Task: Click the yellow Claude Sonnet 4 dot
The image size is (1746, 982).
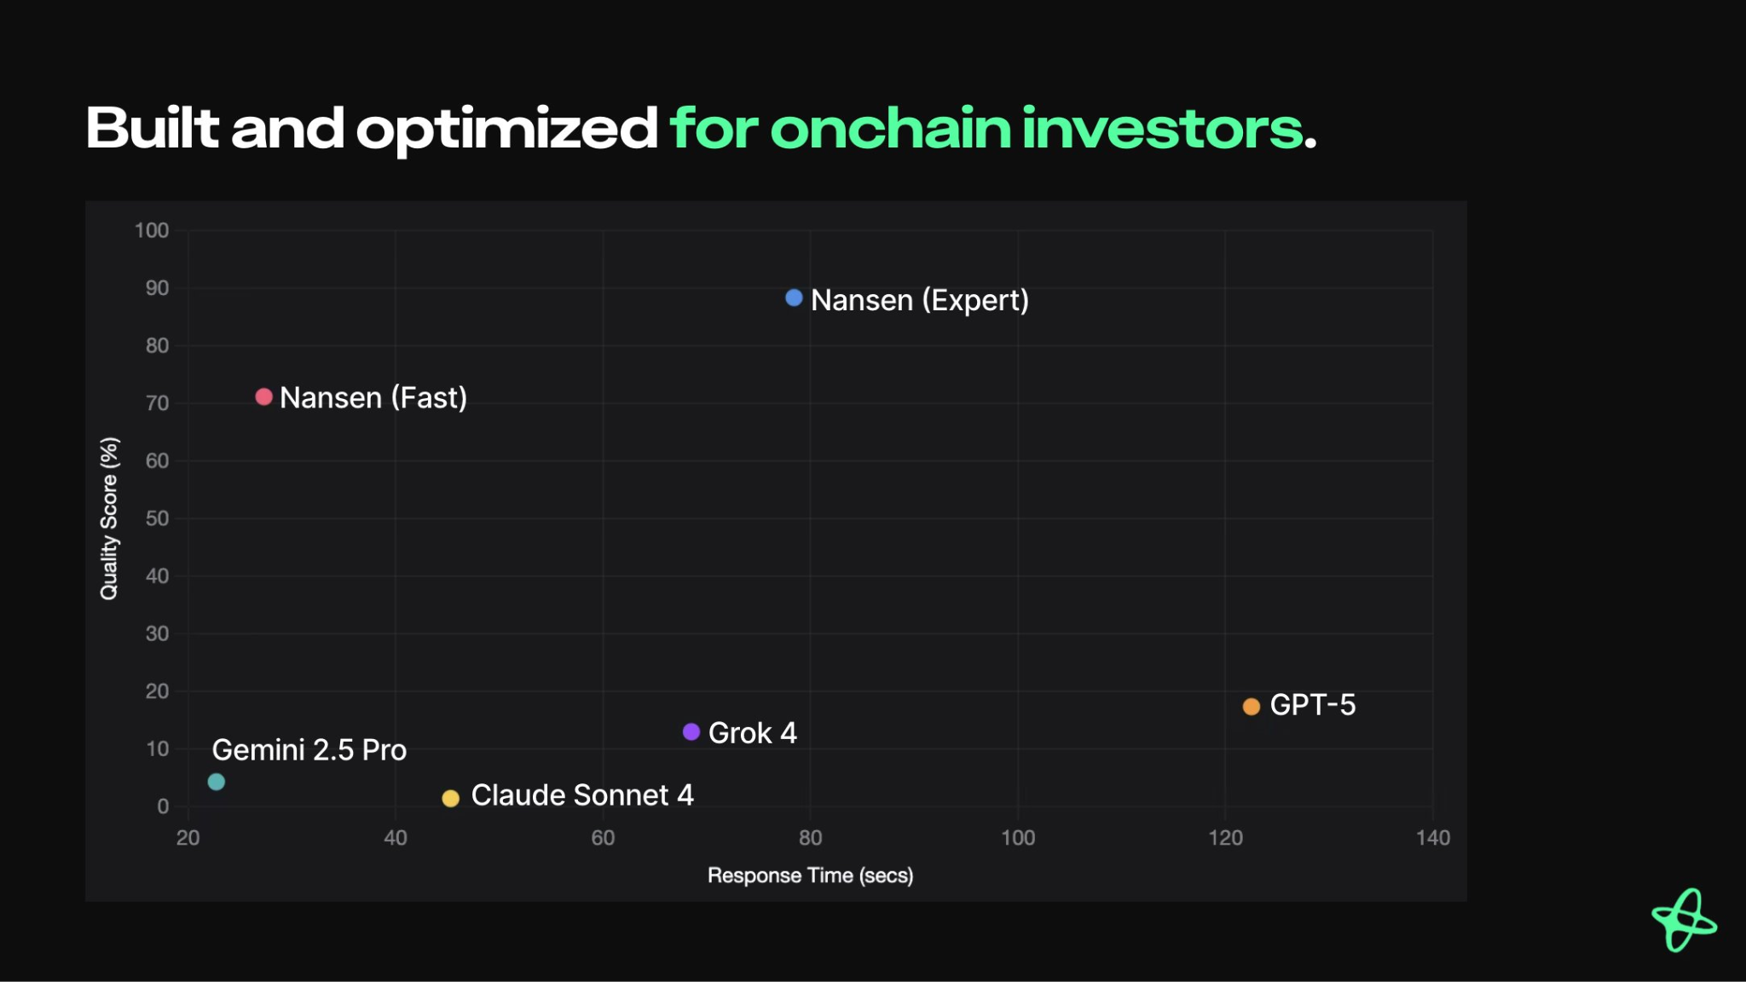Action: point(451,799)
